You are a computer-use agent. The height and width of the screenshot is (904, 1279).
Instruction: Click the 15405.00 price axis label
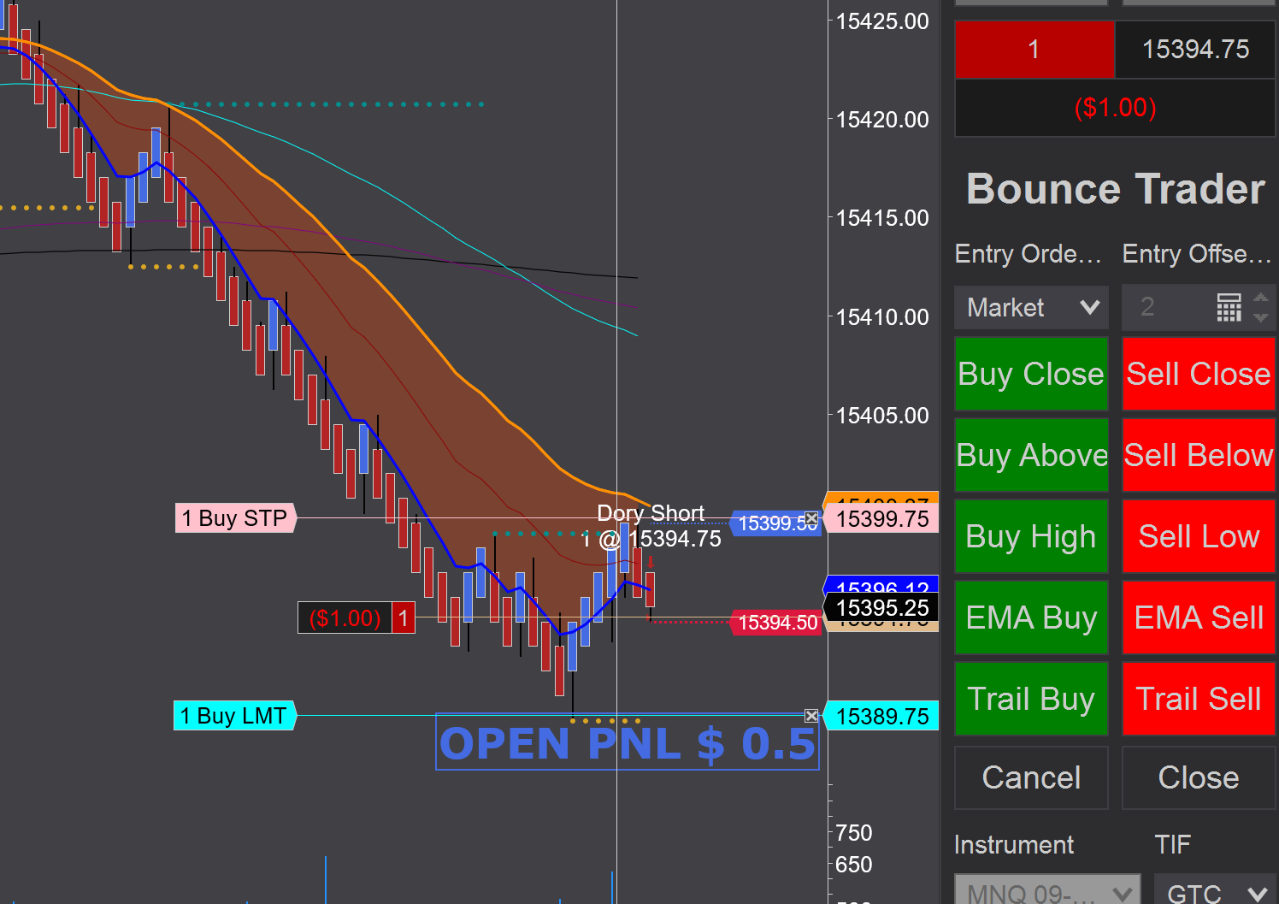882,416
